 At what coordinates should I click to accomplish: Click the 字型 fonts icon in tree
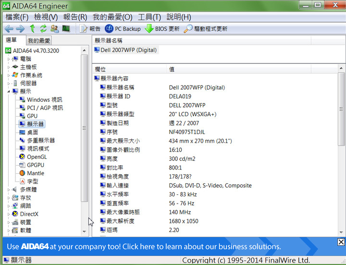tap(22, 181)
